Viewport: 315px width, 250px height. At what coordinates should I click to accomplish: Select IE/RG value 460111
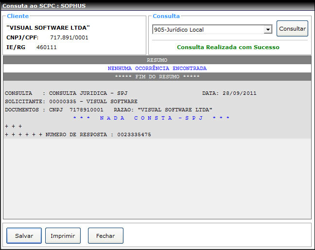click(x=47, y=48)
